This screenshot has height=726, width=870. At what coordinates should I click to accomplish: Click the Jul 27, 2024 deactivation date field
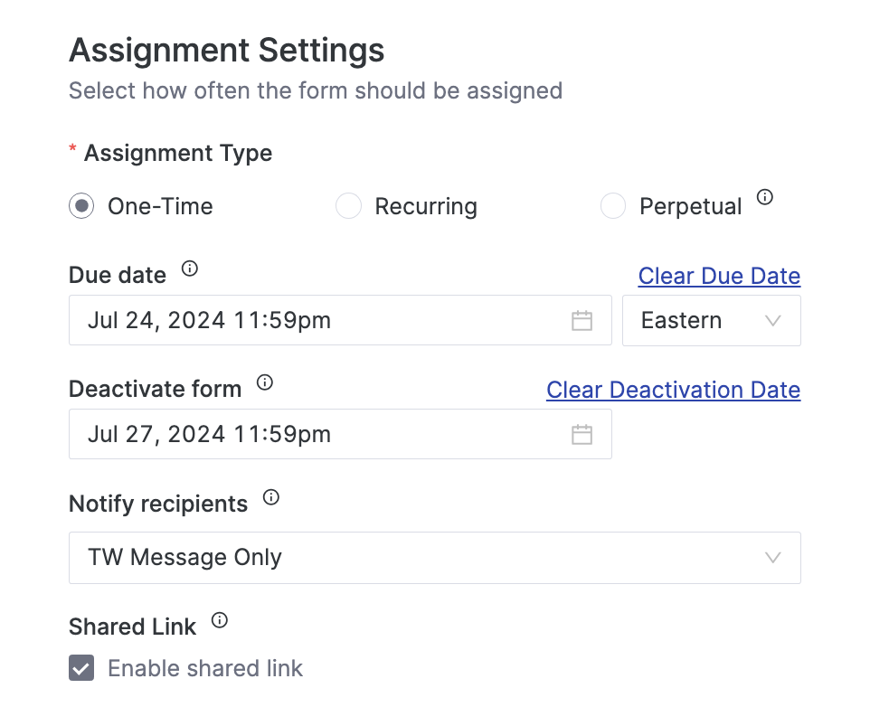[271, 434]
